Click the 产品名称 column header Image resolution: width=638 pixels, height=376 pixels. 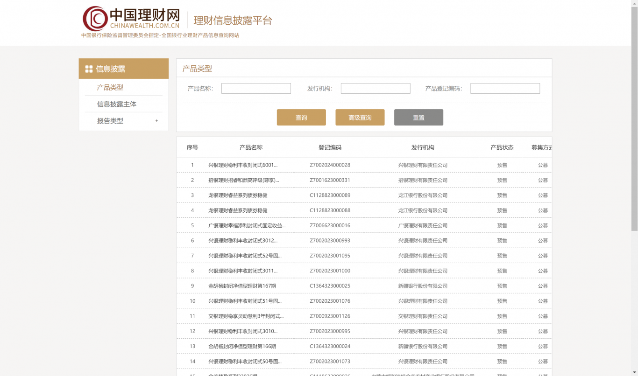click(251, 147)
